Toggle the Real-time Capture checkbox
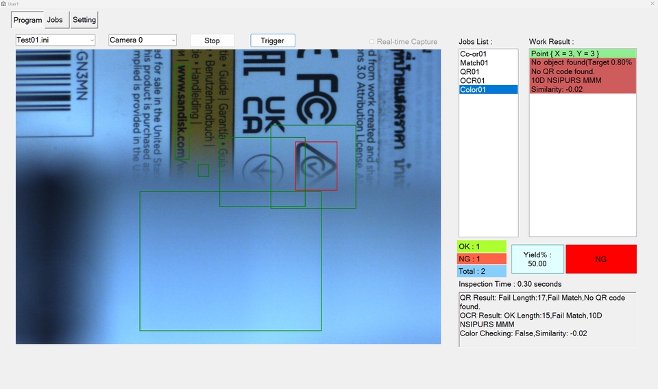 (x=371, y=42)
